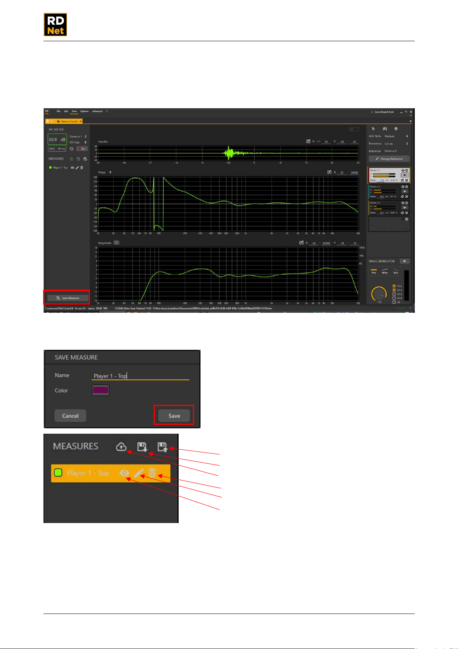Open the Color swatch in Save Measure dialog

coord(101,390)
